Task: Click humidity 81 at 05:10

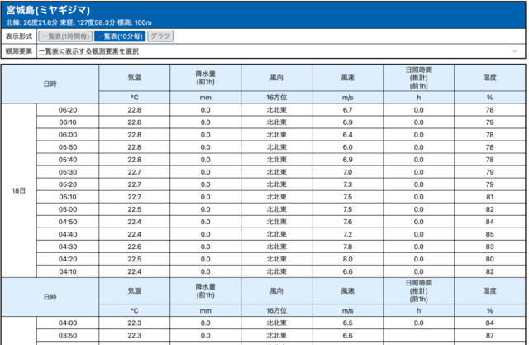Action: pos(489,197)
